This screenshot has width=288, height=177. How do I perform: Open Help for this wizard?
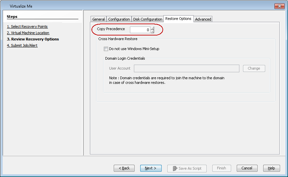(x=271, y=168)
